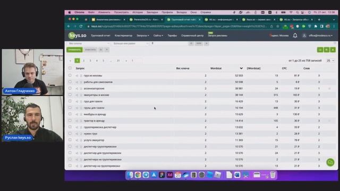Click the browser back arrow
Viewport: 340px width, 191px height.
pos(69,26)
